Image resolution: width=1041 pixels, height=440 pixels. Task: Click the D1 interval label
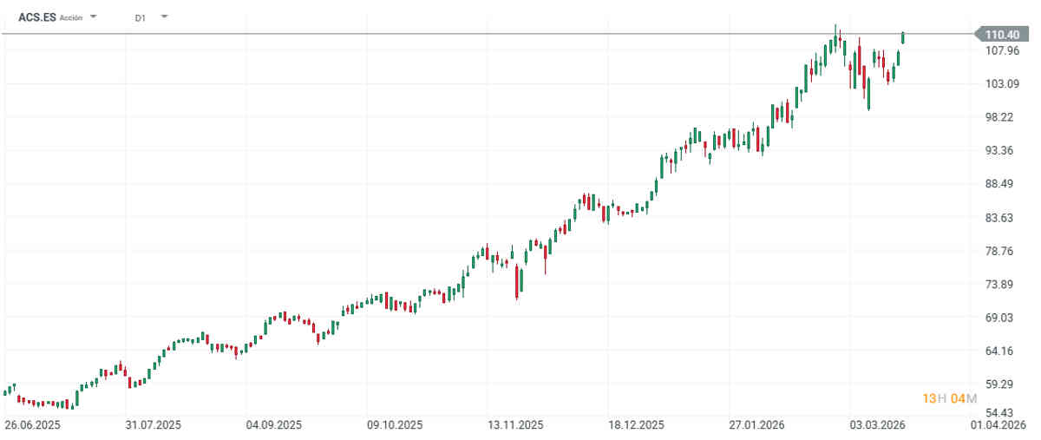(141, 17)
